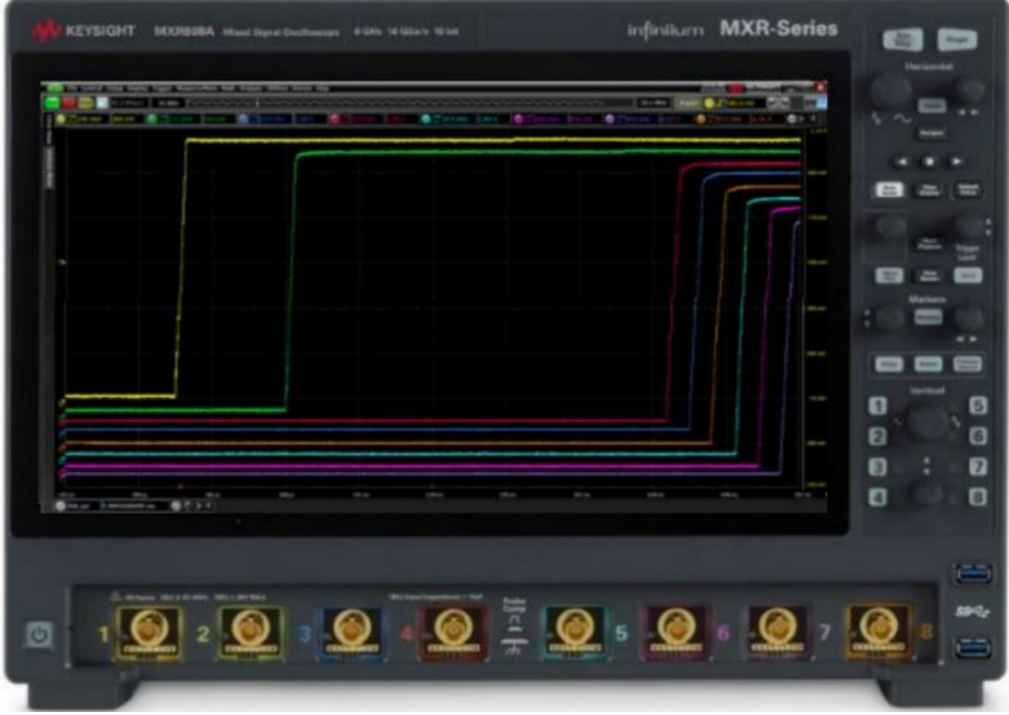Screen dimensions: 1009x715
Task: Click the navigate stop square key
Action: [929, 162]
